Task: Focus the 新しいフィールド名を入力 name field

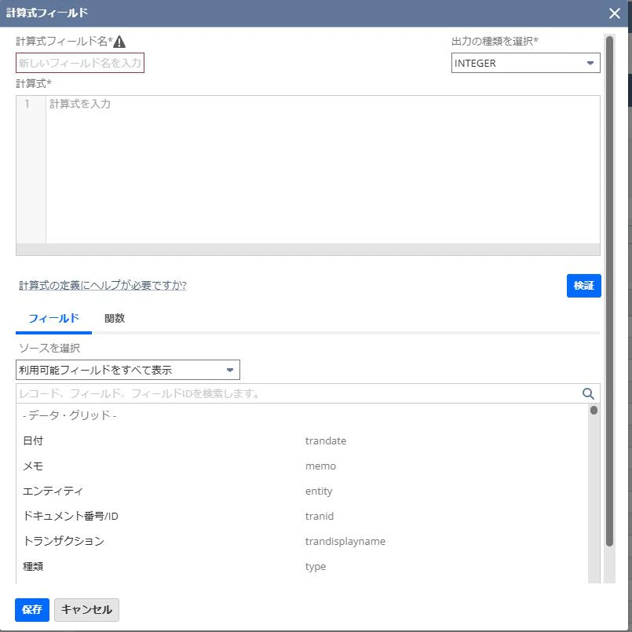Action: [x=80, y=63]
